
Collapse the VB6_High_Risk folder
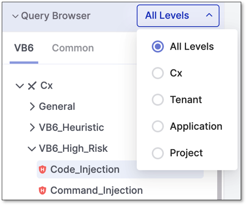point(32,149)
